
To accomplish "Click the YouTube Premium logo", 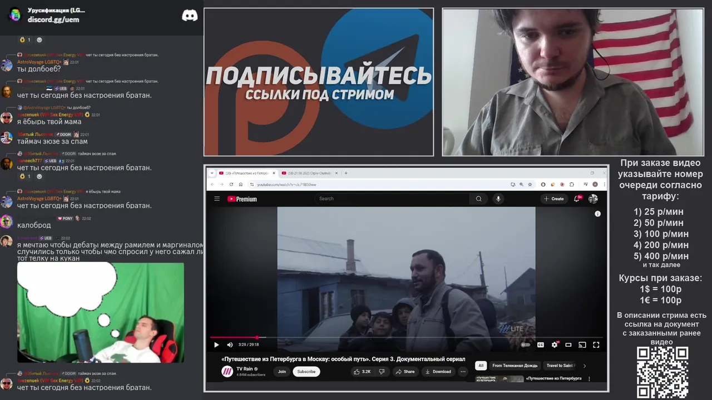I will pos(242,199).
